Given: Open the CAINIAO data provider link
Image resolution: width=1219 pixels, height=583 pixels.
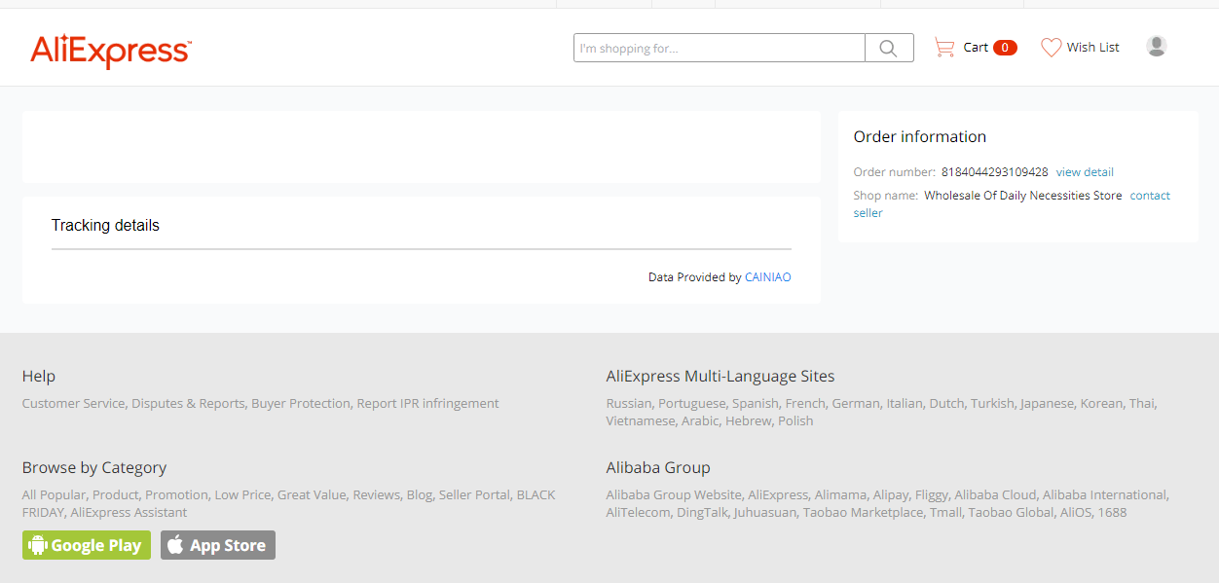Looking at the screenshot, I should coord(767,277).
